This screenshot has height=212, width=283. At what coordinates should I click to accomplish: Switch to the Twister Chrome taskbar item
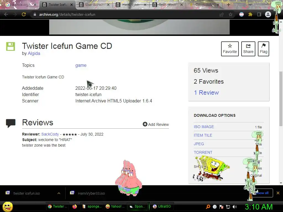point(57,206)
